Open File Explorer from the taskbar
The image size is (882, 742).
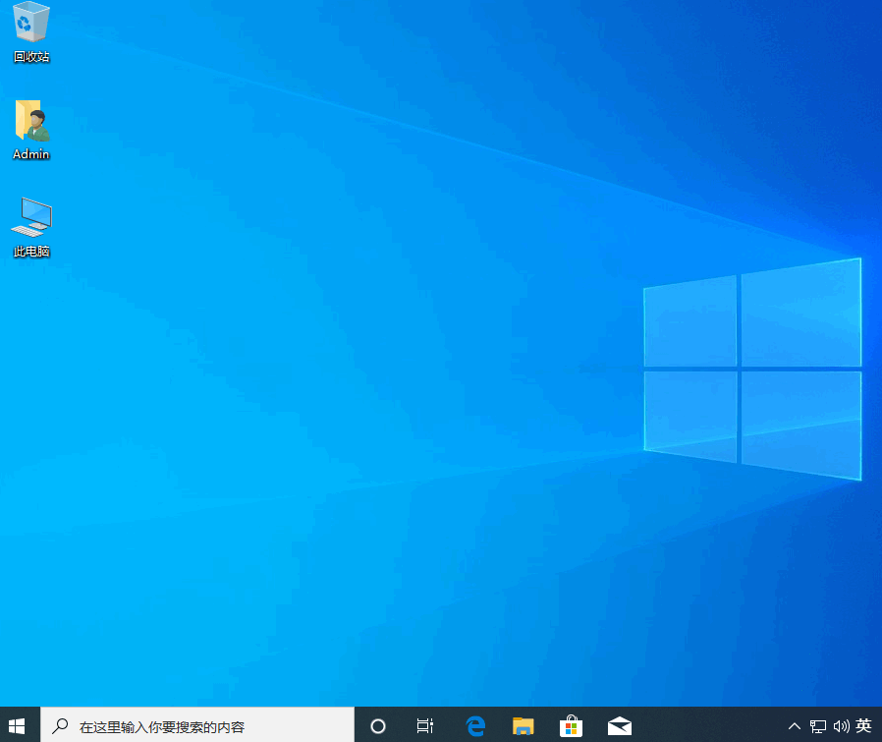[524, 726]
